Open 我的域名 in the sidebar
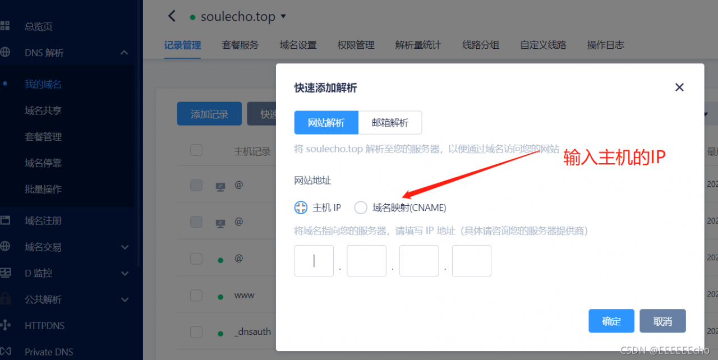 [43, 84]
